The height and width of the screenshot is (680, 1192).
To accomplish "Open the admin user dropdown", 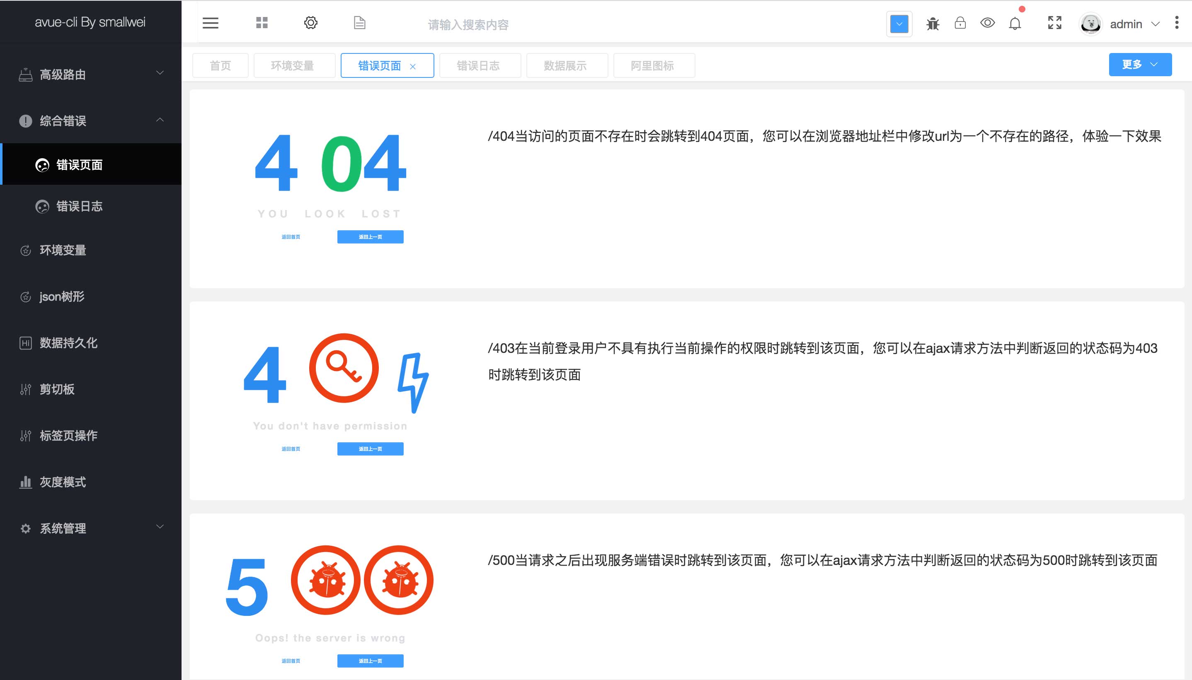I will [1134, 24].
